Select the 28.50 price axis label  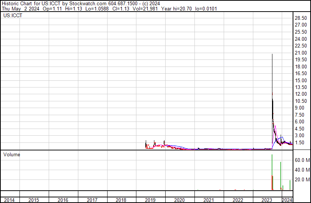coord(301,18)
